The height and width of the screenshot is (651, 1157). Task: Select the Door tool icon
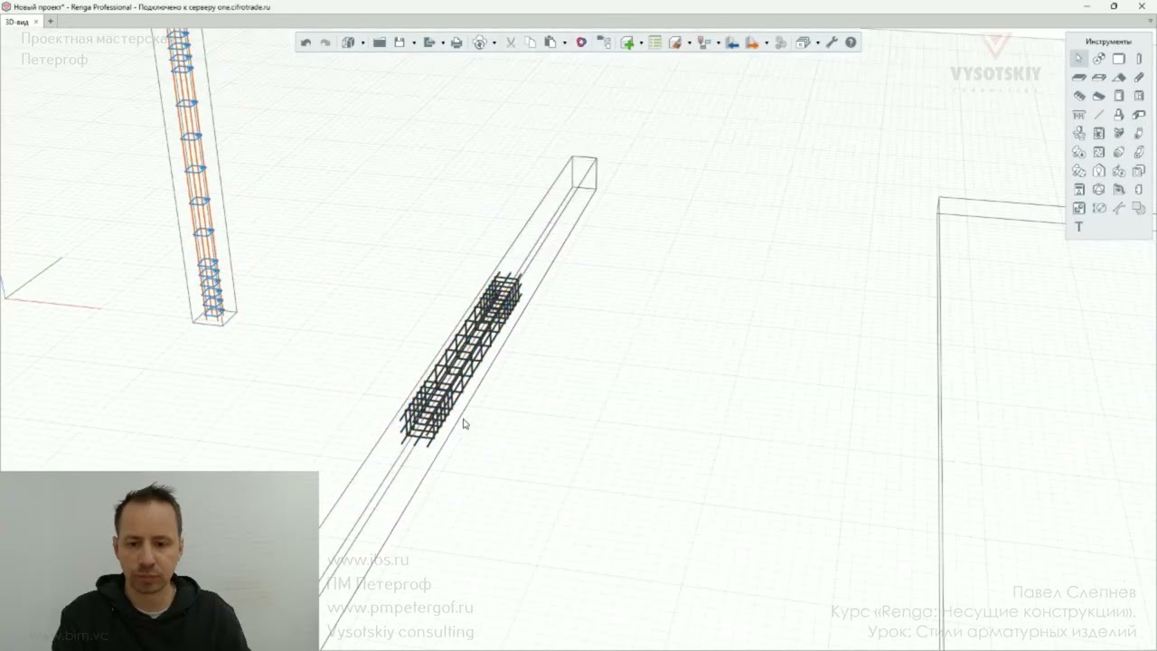(1118, 96)
